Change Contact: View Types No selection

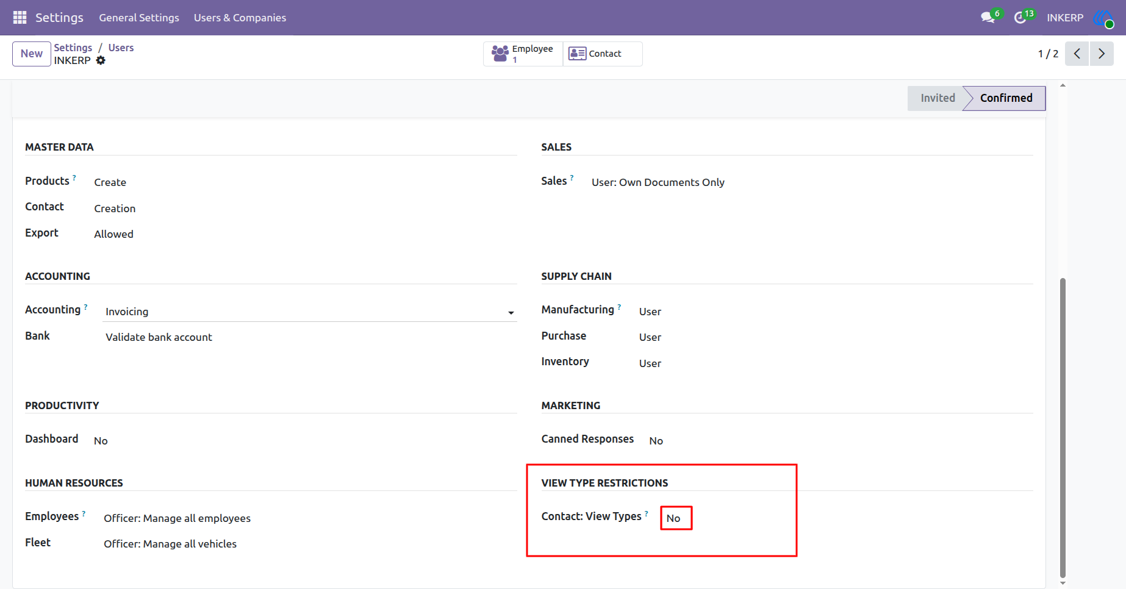pos(673,518)
